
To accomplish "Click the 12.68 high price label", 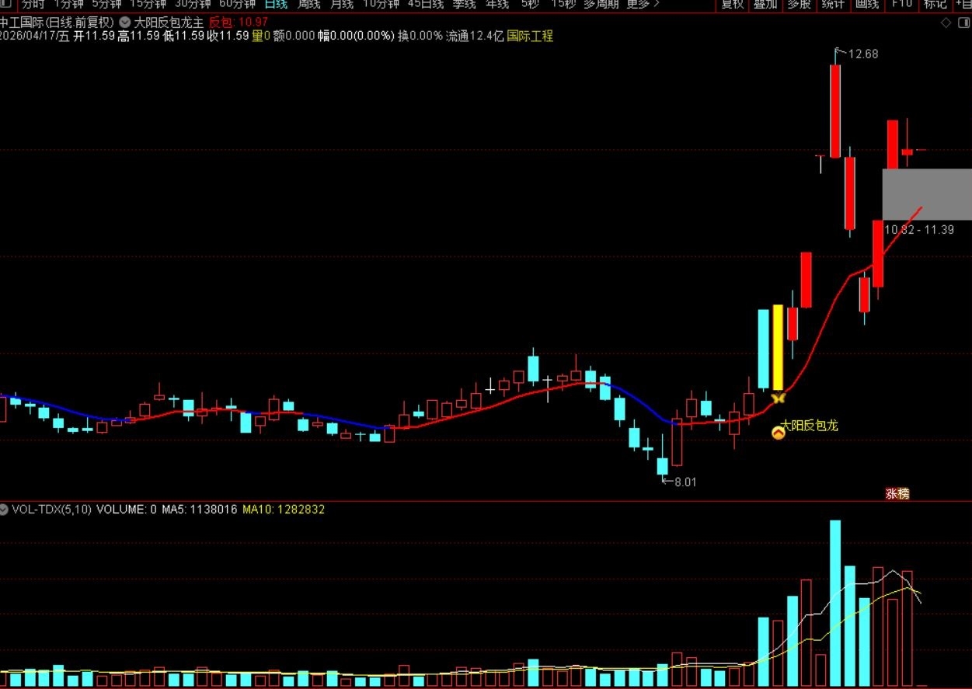I will pos(863,54).
